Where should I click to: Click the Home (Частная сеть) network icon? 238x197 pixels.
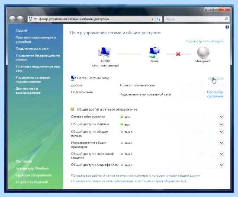click(73, 78)
